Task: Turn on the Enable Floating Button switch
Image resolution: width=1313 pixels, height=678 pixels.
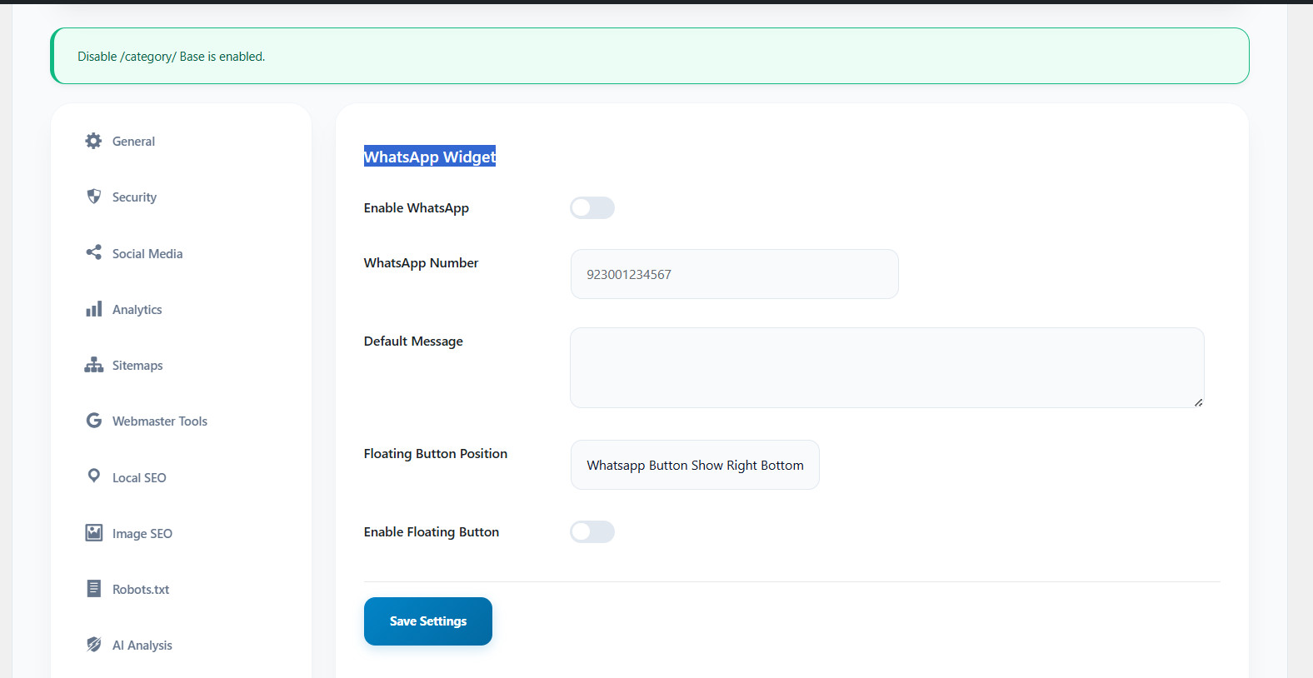Action: tap(592, 532)
